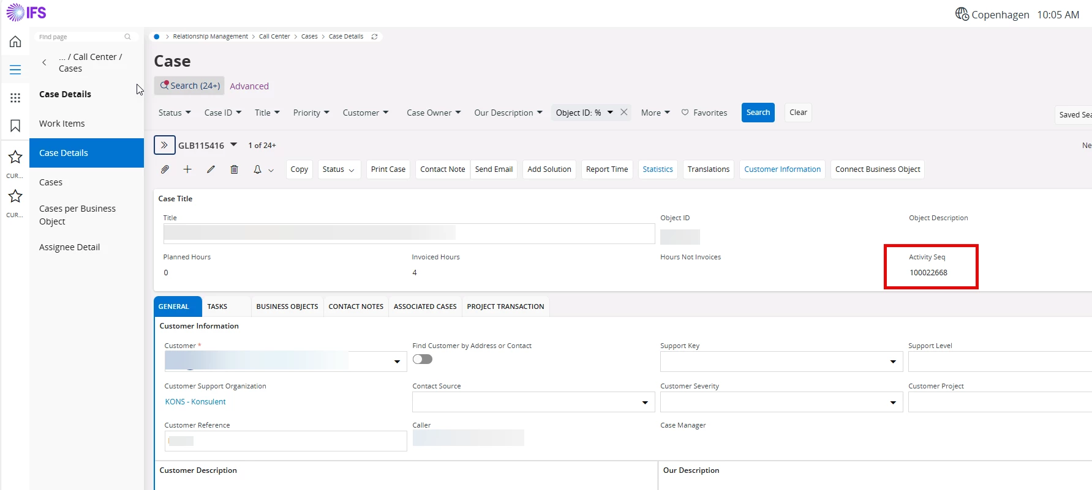This screenshot has height=490, width=1092.
Task: Toggle Find Customer by Address or Contact
Action: (423, 359)
